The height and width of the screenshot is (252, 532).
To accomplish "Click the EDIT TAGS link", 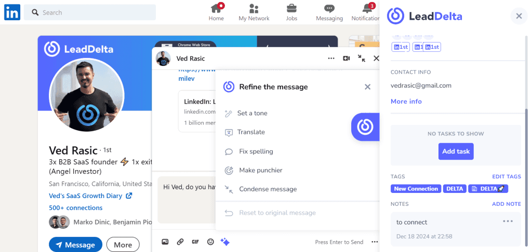I will (507, 176).
